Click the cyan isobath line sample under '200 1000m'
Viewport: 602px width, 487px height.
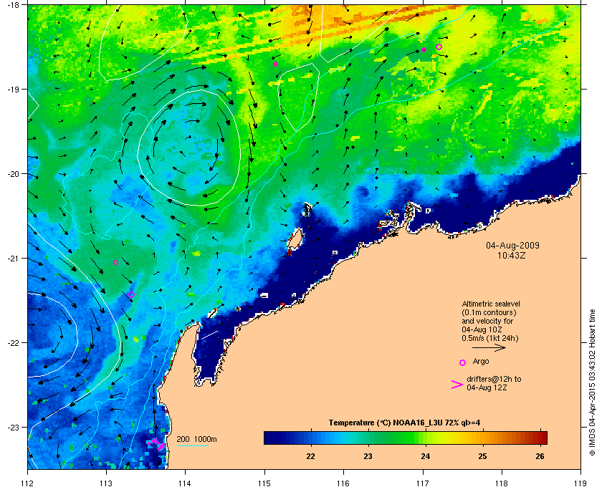point(192,446)
